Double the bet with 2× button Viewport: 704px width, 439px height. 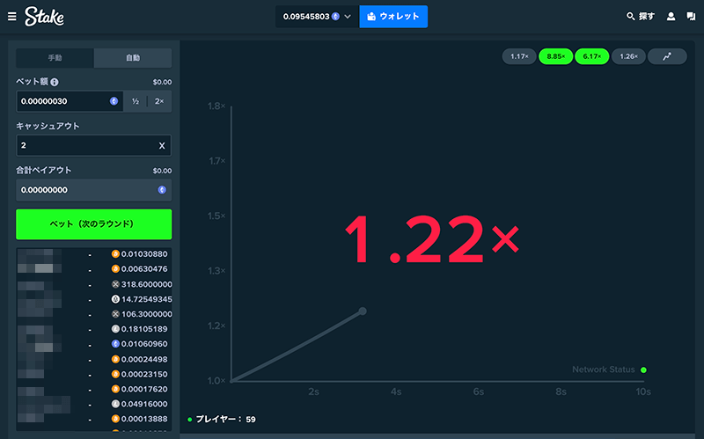click(x=159, y=101)
